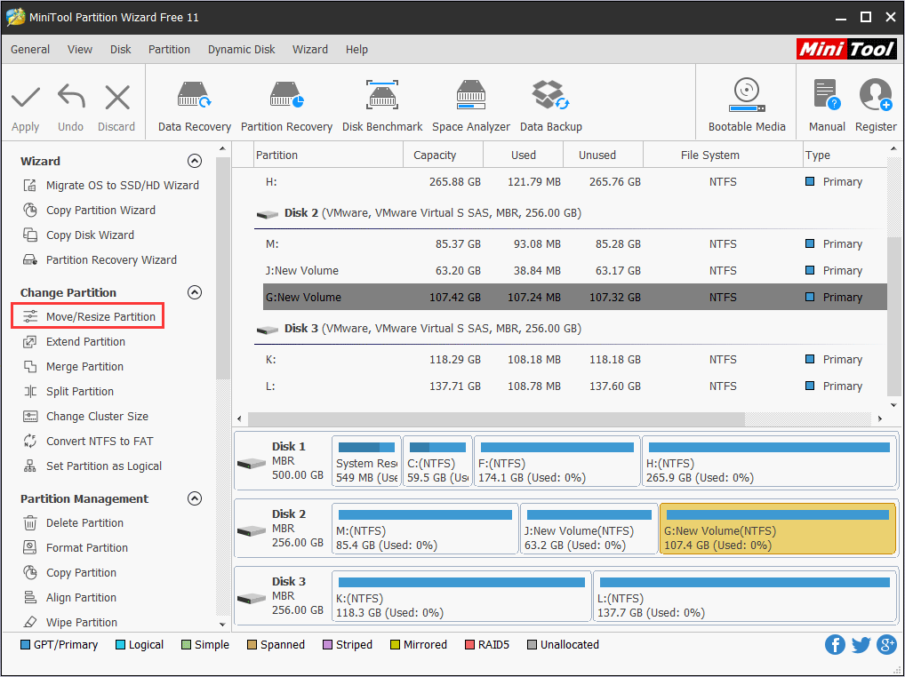Click the Undo arrow icon
905x677 pixels.
click(71, 96)
